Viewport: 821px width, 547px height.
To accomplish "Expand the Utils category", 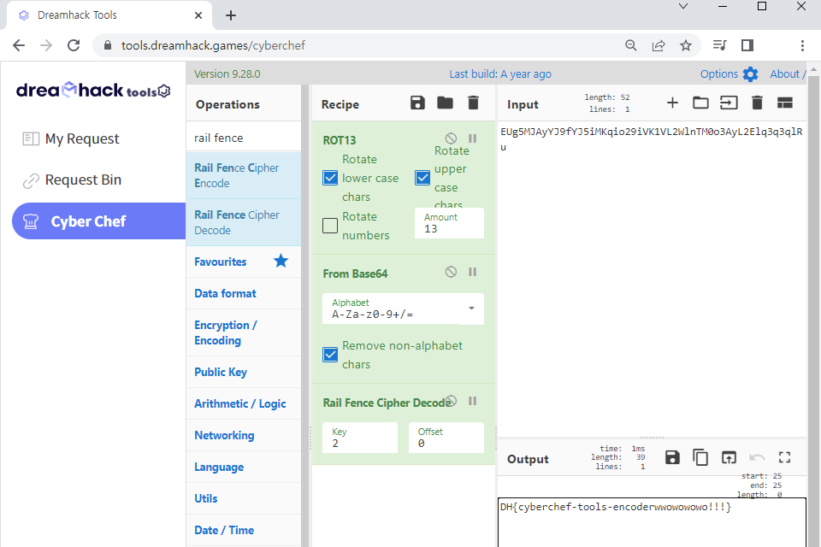I will click(244, 498).
